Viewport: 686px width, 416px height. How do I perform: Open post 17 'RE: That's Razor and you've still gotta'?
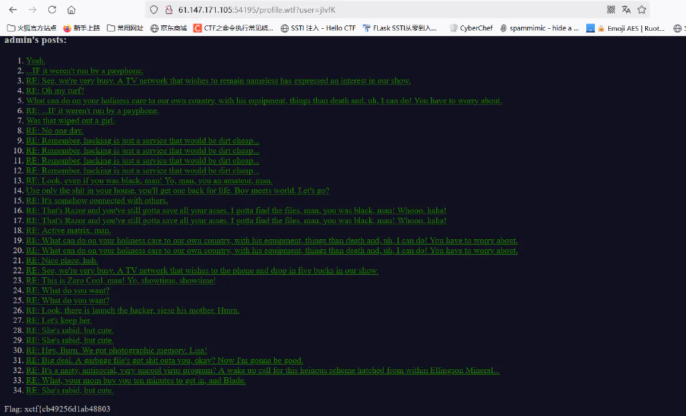coord(236,220)
